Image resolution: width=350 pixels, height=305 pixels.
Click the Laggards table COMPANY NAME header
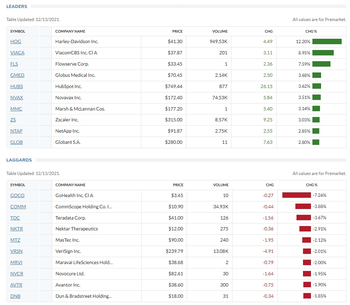pyautogui.click(x=70, y=185)
